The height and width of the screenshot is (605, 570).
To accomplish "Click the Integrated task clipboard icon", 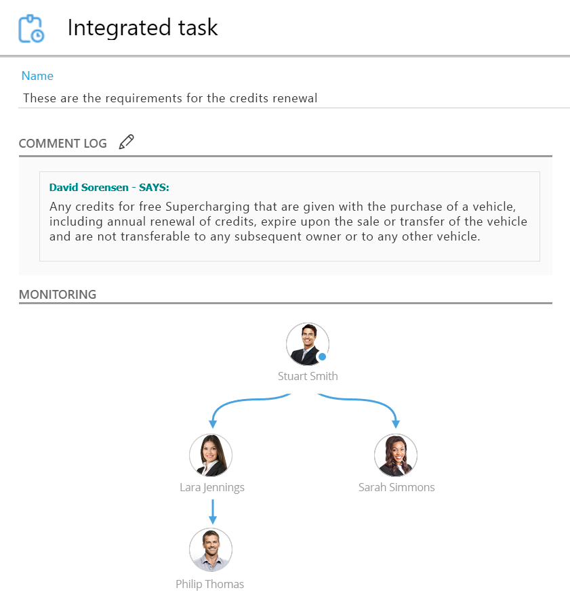I will (x=31, y=28).
